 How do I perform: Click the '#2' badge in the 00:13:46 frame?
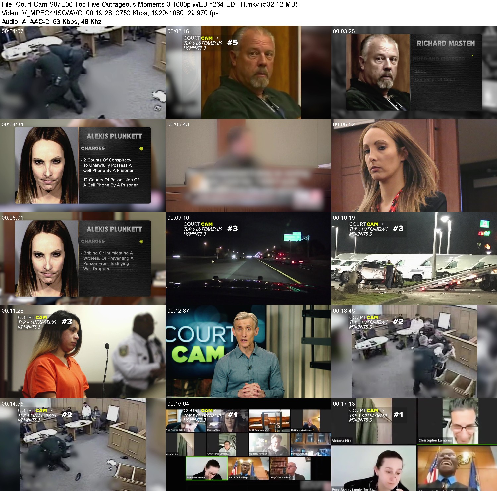(398, 321)
